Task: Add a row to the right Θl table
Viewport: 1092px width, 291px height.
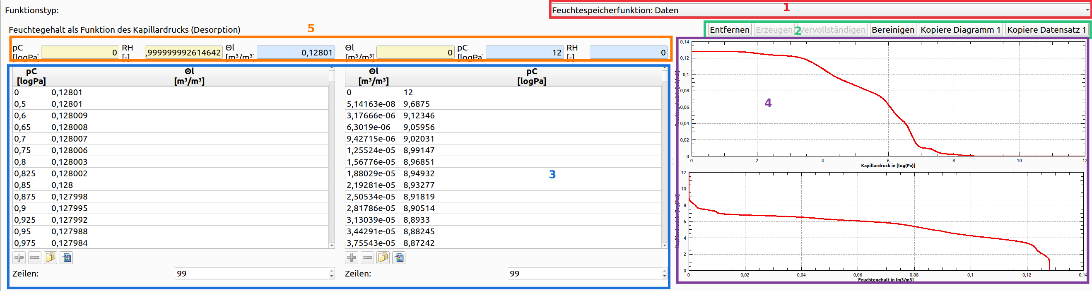Action: click(352, 257)
